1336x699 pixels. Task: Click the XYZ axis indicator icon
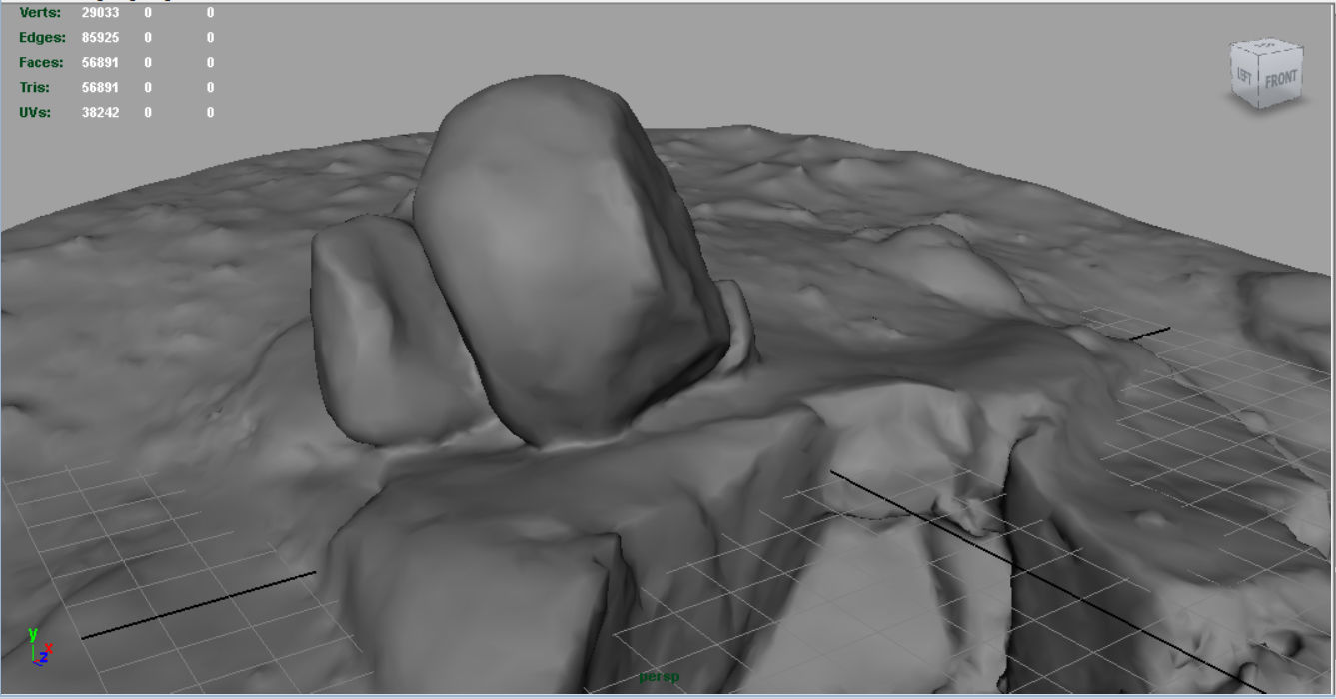point(40,646)
